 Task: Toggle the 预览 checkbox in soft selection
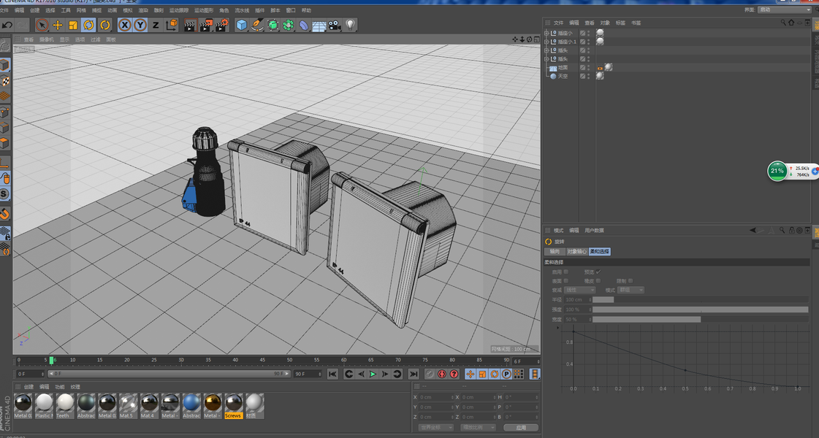[598, 272]
